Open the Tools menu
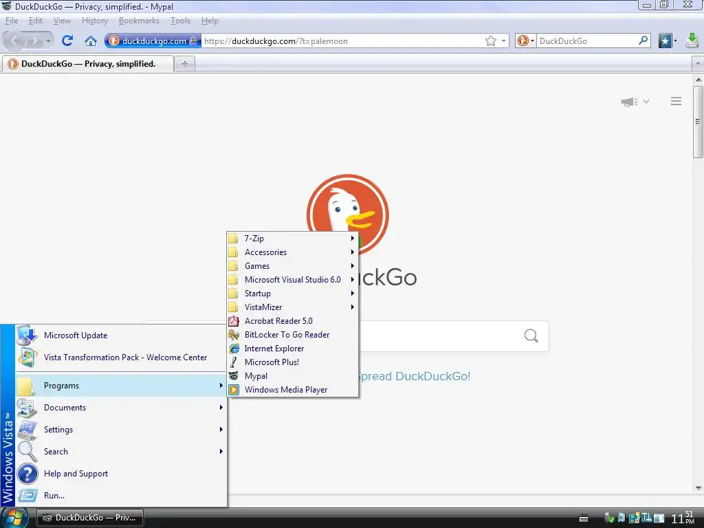Viewport: 704px width, 528px height. coord(181,21)
